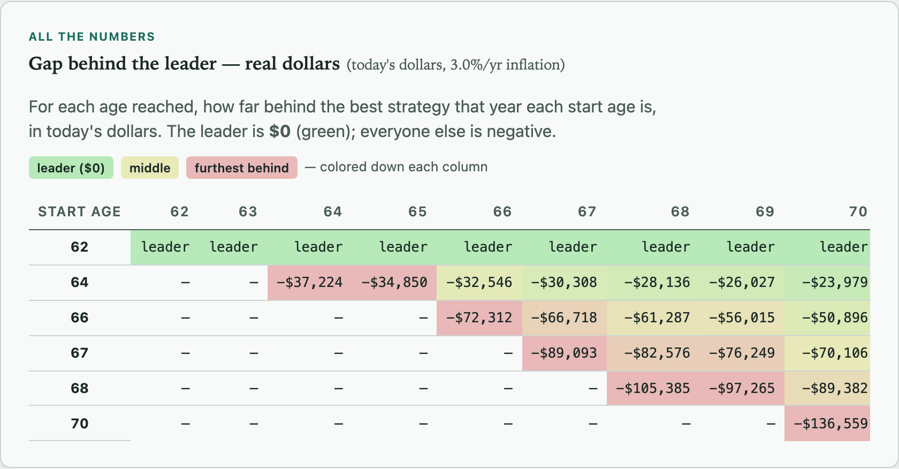The image size is (899, 469).
Task: Click the -$105,385 cell
Action: 652,388
